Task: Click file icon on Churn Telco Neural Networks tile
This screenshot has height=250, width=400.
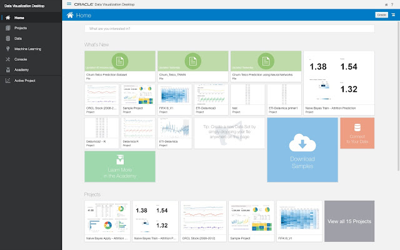Action: 266,61
